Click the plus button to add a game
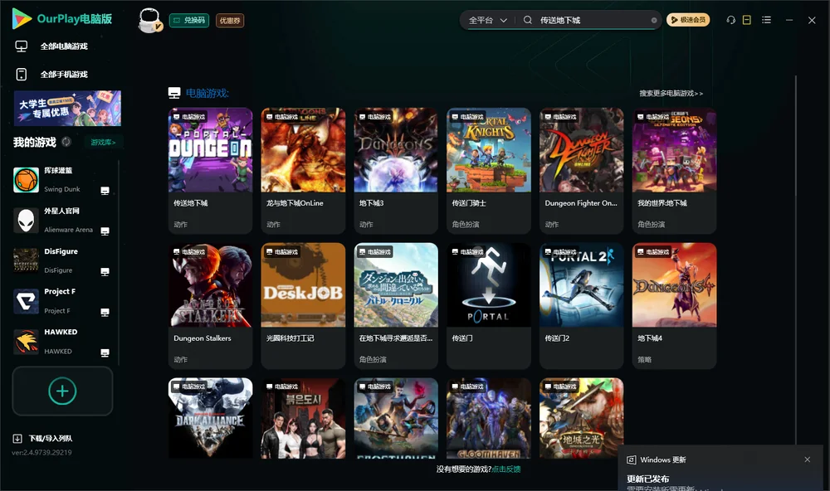Image resolution: width=830 pixels, height=491 pixels. pyautogui.click(x=62, y=391)
